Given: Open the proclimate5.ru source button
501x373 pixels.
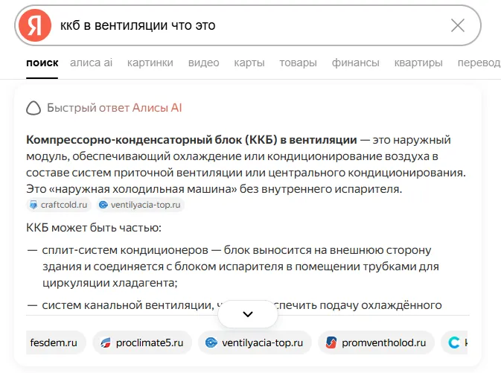Looking at the screenshot, I should pos(142,342).
